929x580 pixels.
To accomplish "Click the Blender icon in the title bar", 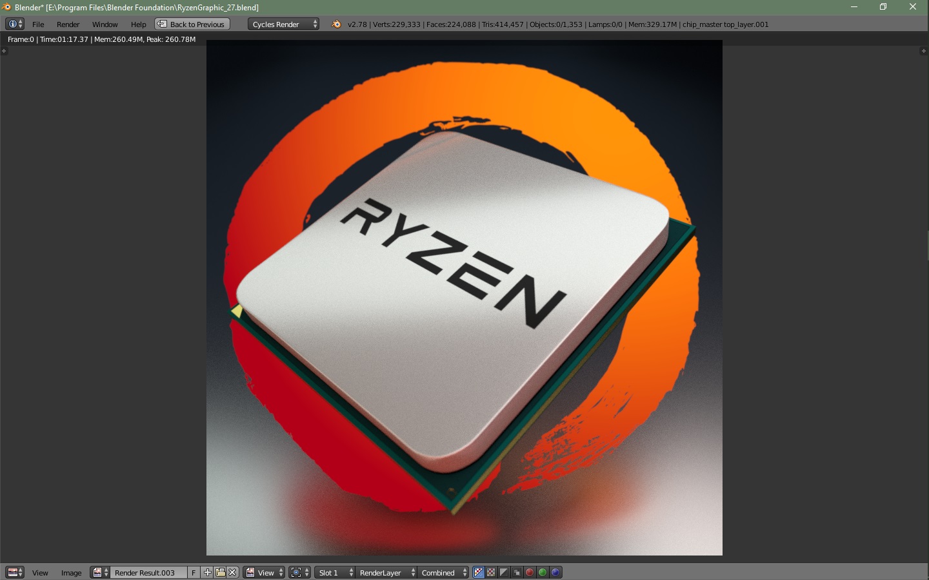I will (x=7, y=7).
